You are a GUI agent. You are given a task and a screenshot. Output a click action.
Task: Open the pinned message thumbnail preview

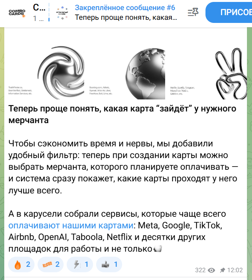coord(62,13)
